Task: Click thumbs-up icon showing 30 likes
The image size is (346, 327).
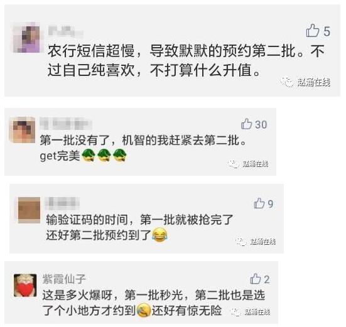Action: pos(247,124)
